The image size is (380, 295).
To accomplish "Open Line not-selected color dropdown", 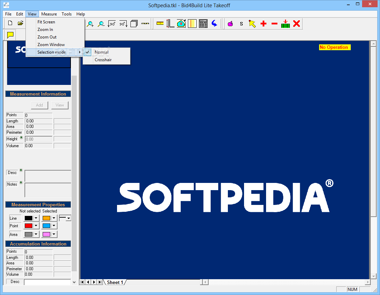I will pyautogui.click(x=36, y=218).
